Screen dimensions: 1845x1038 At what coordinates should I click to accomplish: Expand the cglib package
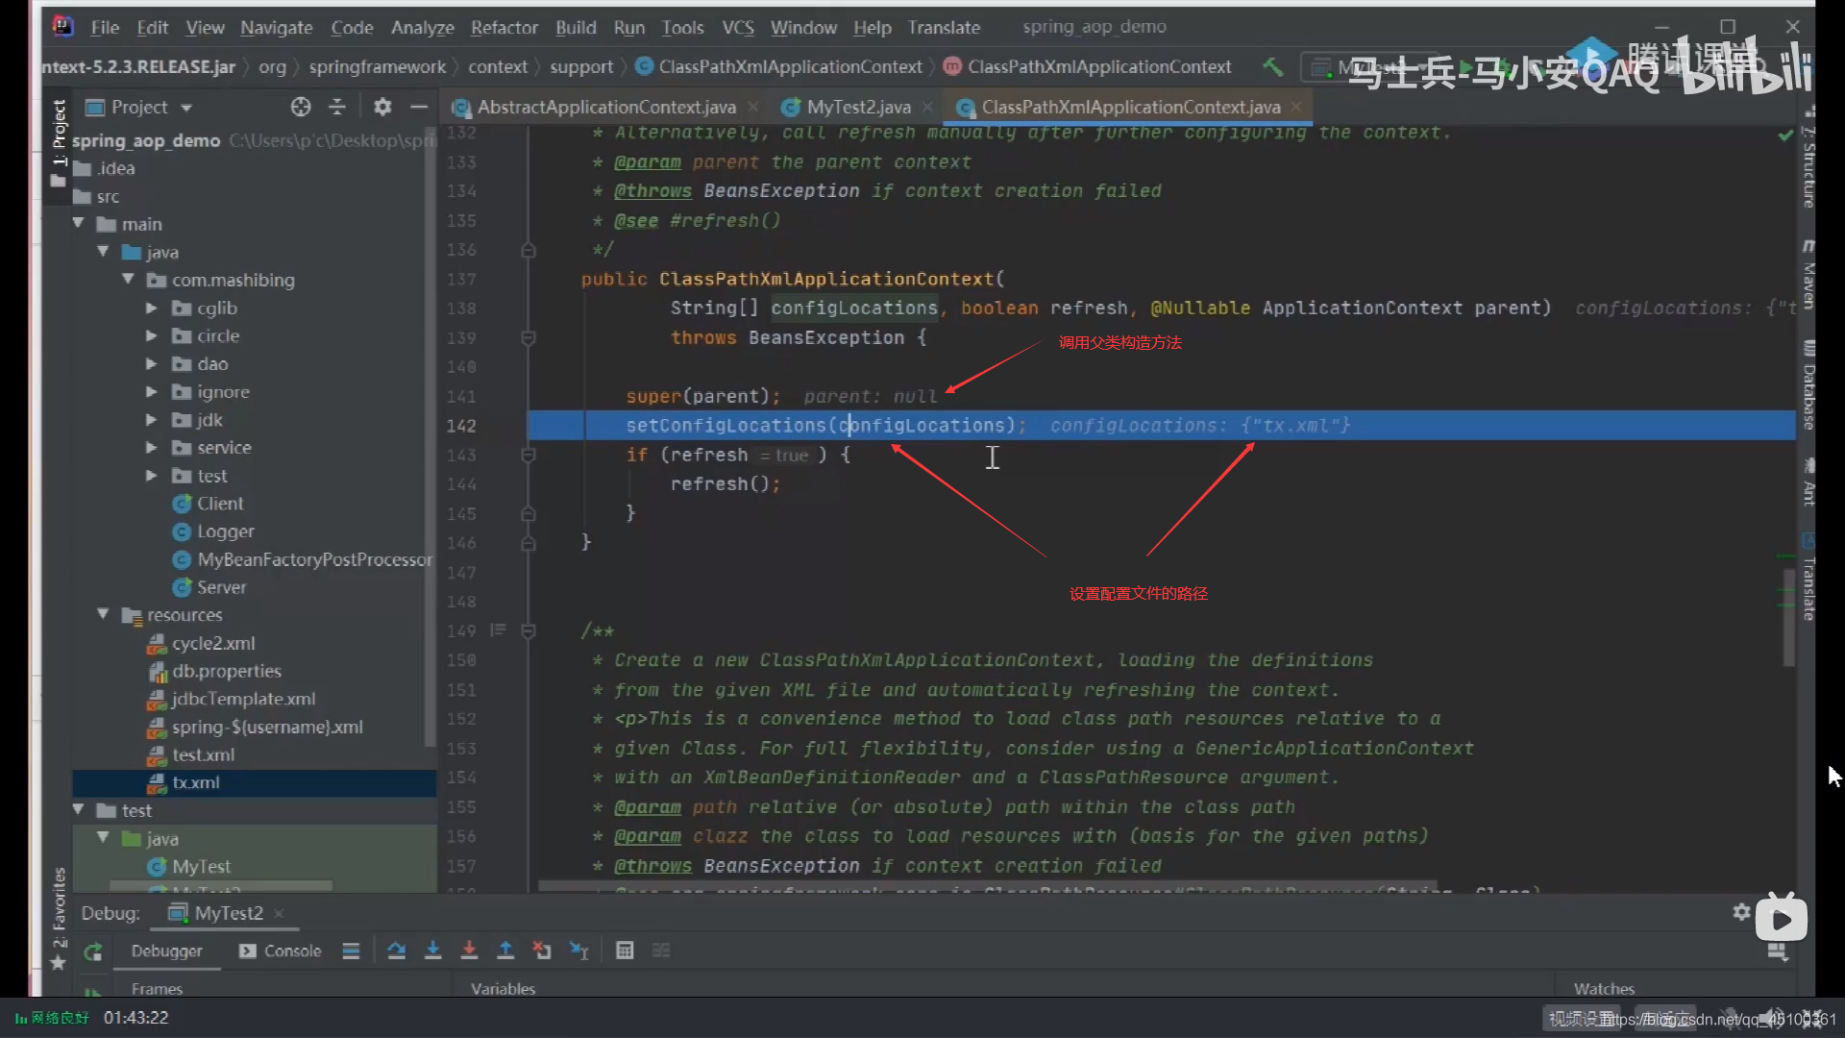(x=152, y=308)
